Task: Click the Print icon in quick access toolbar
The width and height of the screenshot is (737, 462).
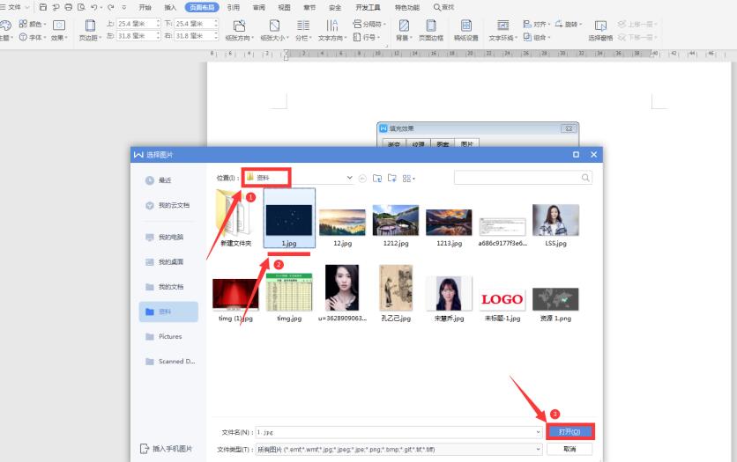Action: tap(69, 7)
